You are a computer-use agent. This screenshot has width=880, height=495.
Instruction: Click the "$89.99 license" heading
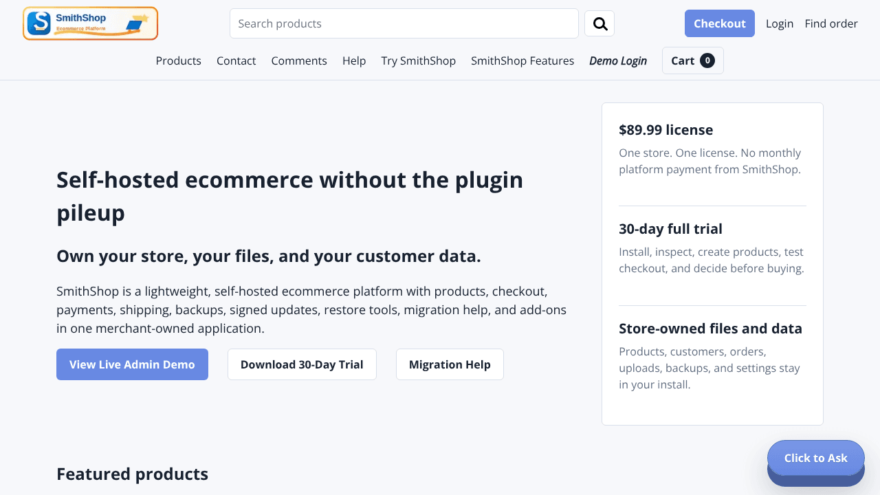[x=665, y=130]
